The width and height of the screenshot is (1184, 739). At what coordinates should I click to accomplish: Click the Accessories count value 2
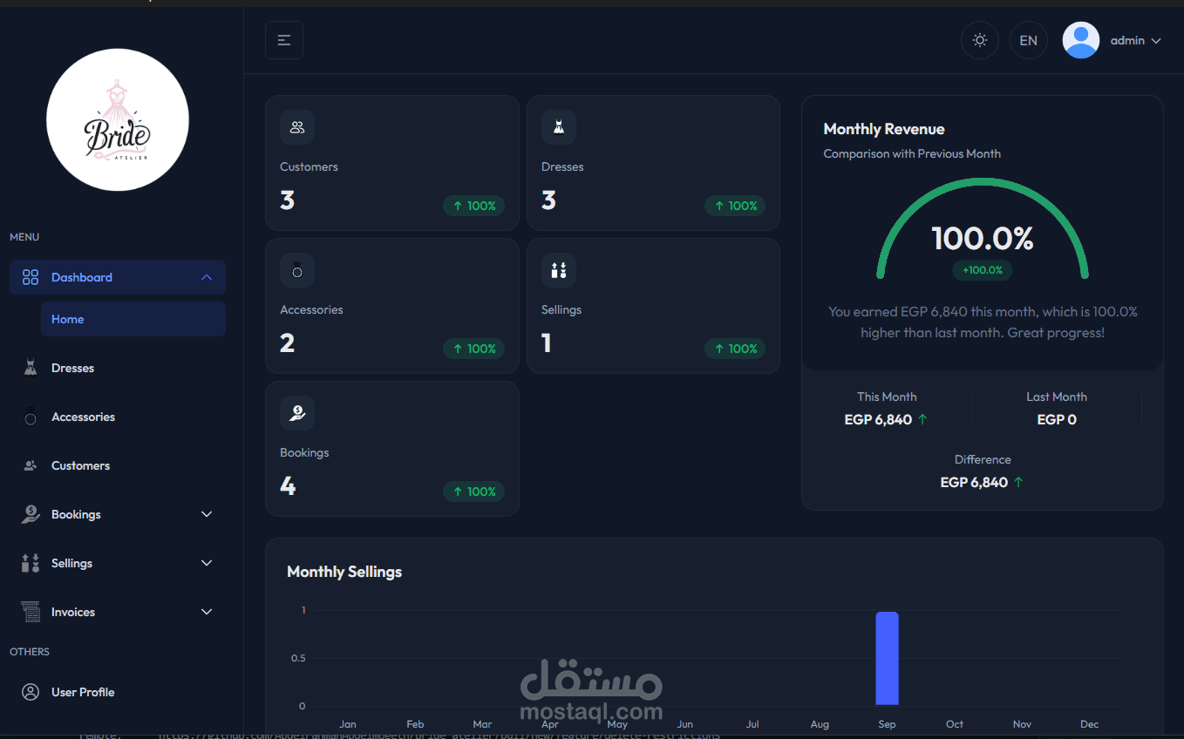click(287, 343)
